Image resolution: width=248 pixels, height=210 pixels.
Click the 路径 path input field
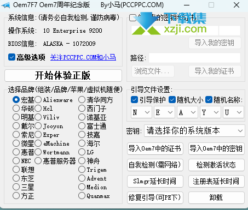[194, 58]
